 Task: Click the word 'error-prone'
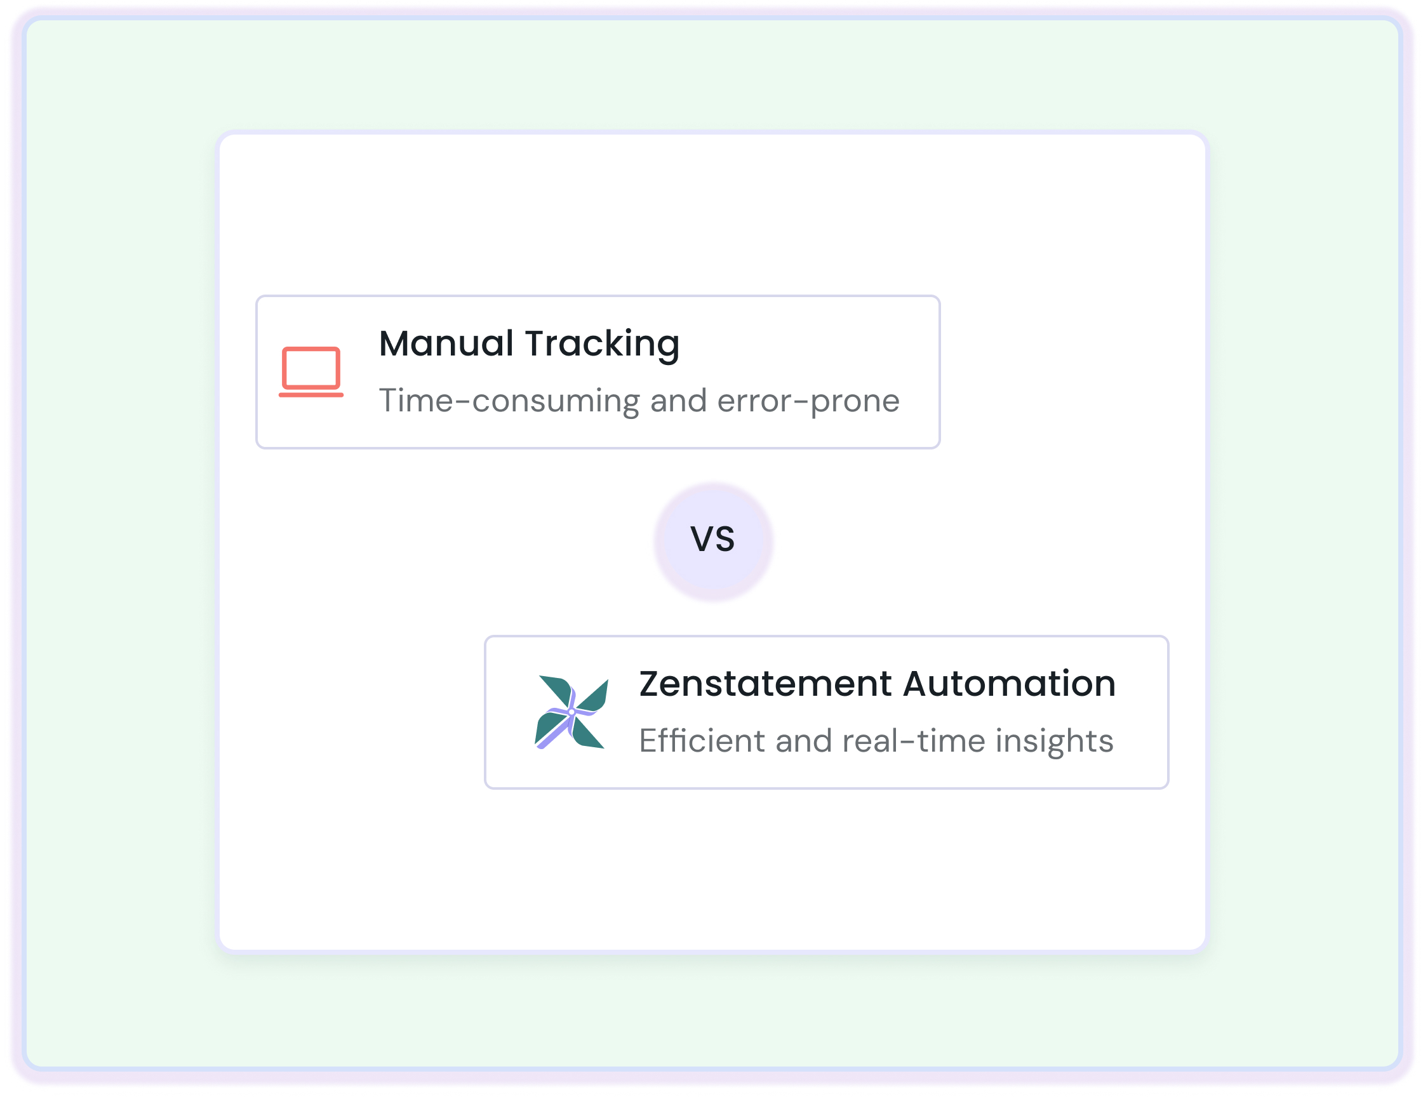click(x=808, y=401)
